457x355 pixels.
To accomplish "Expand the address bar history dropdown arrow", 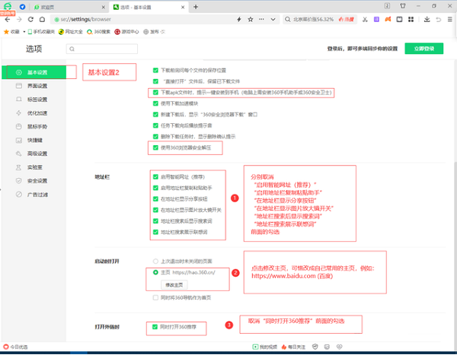I will tap(273, 20).
